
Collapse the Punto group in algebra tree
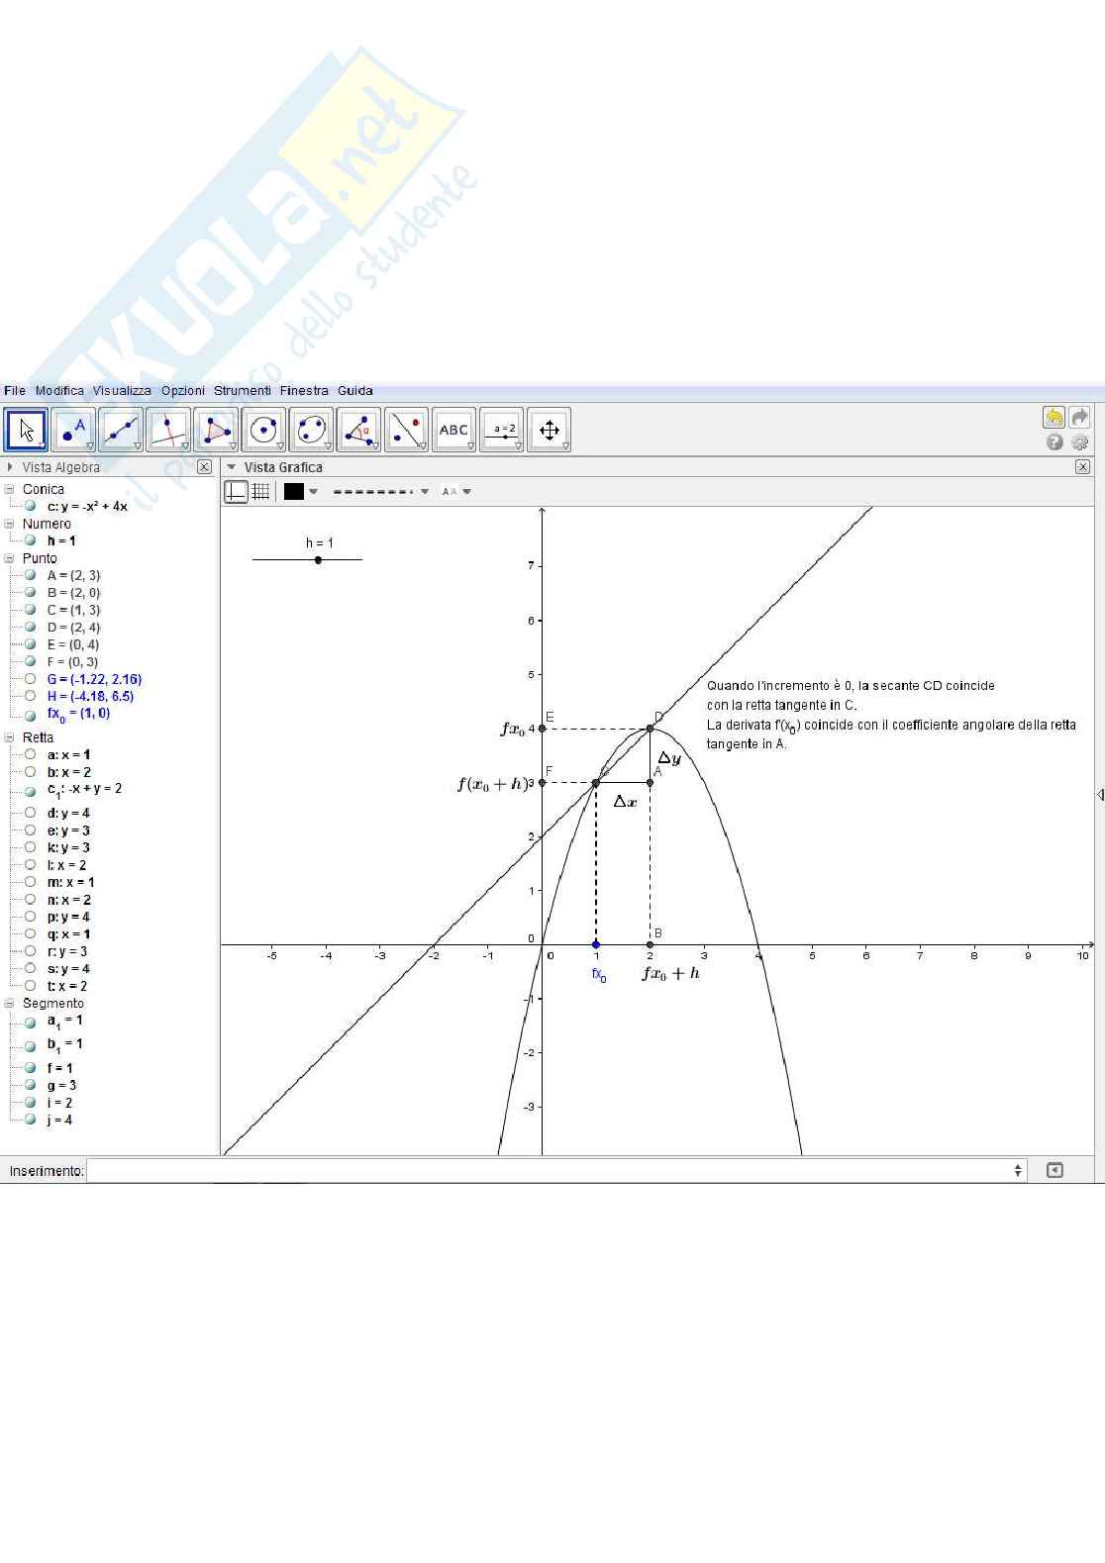click(x=10, y=558)
